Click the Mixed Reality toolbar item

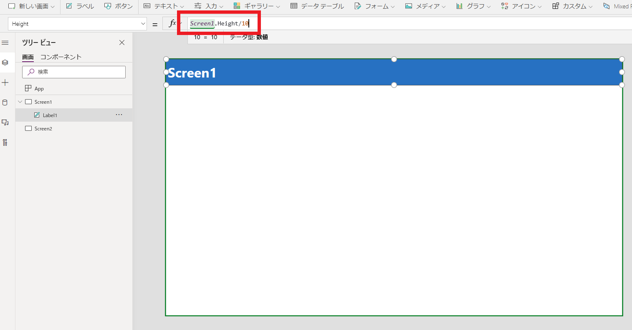[x=617, y=6]
